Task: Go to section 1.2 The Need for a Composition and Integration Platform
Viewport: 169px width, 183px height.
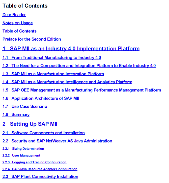Action: (79, 66)
